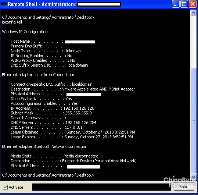Click the IP Address 192.168.126.128 line

click(53, 108)
